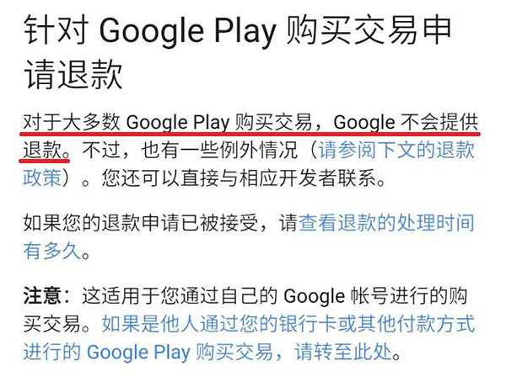The image size is (506, 382).
Task: Click 进行的购 ending the note's first line
Action: [x=428, y=295]
